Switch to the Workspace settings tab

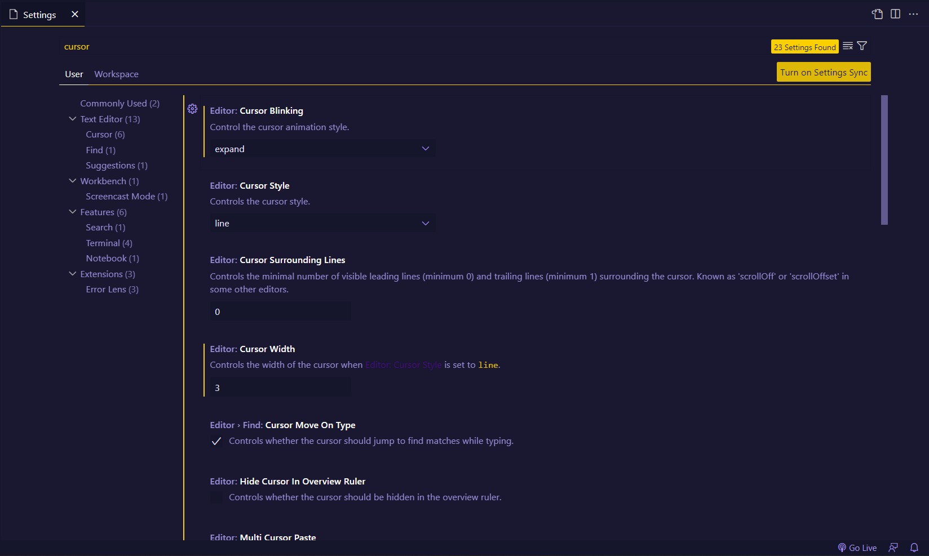(x=116, y=74)
